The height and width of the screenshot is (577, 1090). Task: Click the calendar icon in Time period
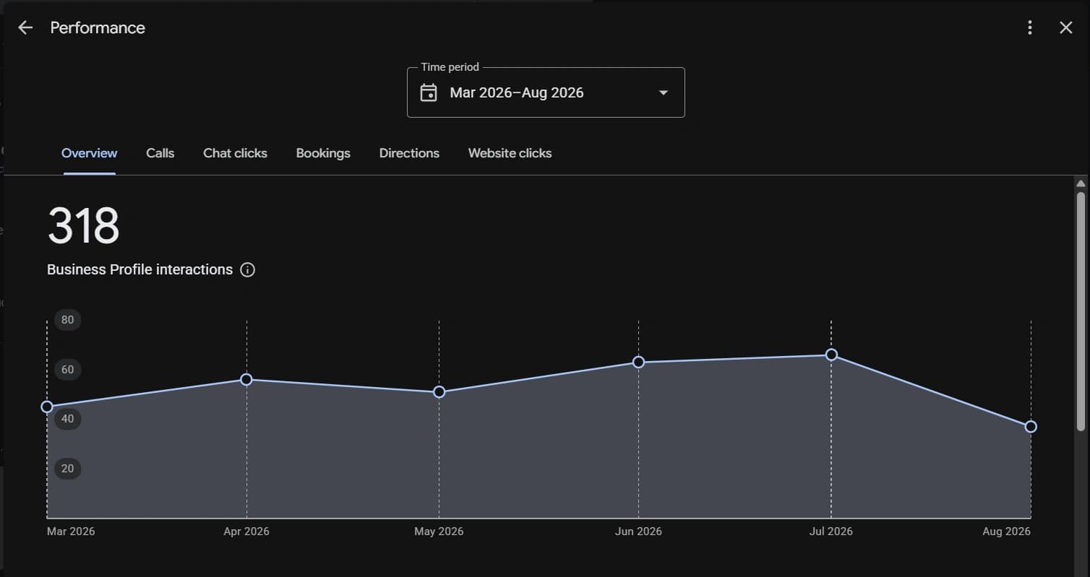pos(429,92)
